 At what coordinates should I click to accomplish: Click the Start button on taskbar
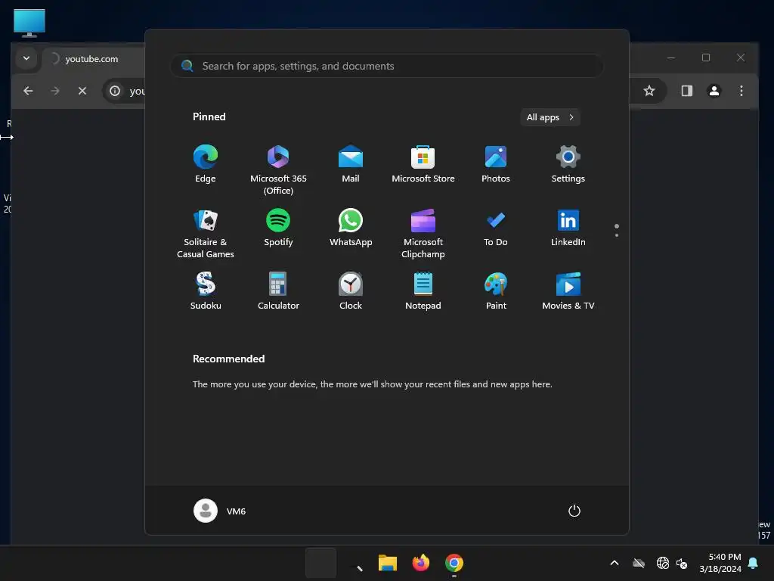pos(320,563)
